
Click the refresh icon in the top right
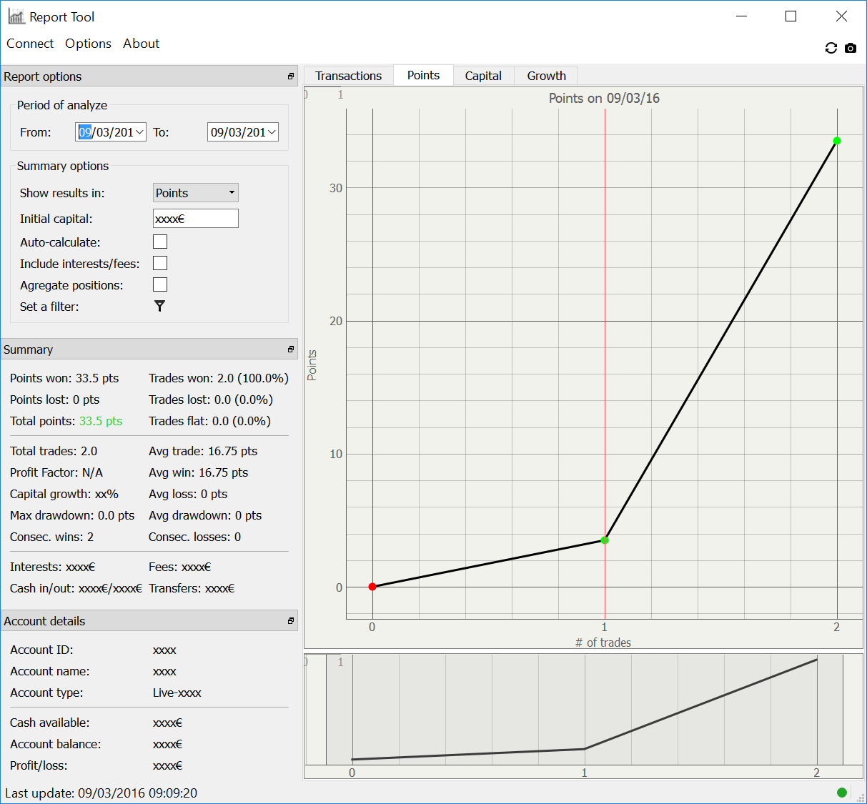(831, 48)
